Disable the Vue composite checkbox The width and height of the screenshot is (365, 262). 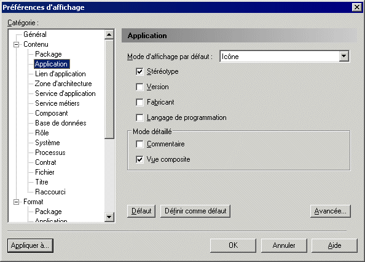[x=139, y=159]
